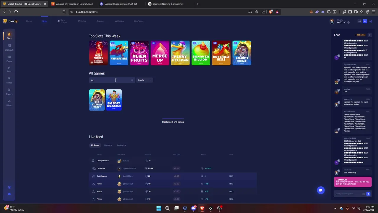
Task: Open Slots in the left sidebar
Action: click(9, 36)
